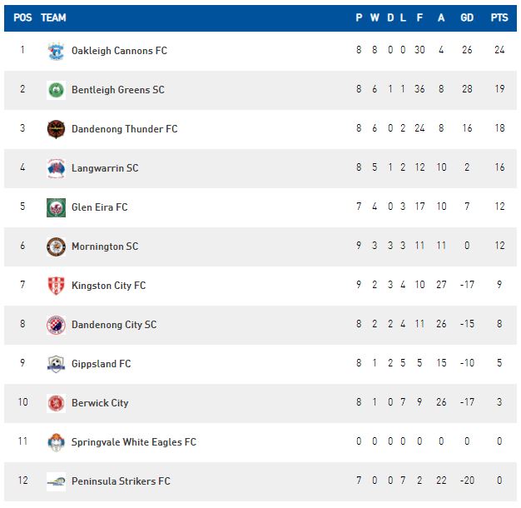Click the Dandenong City SC emblem
The image size is (521, 508).
click(56, 325)
